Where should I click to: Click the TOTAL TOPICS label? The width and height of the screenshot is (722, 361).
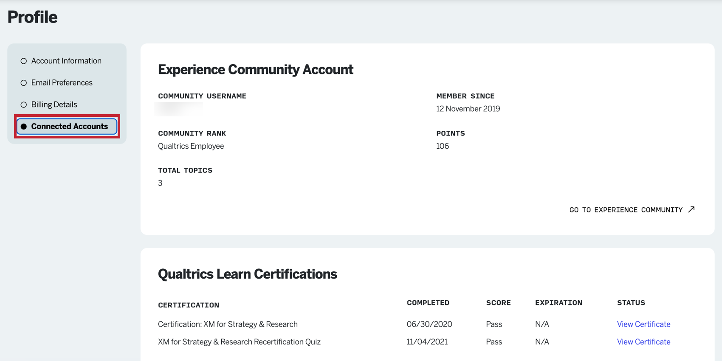tap(185, 170)
